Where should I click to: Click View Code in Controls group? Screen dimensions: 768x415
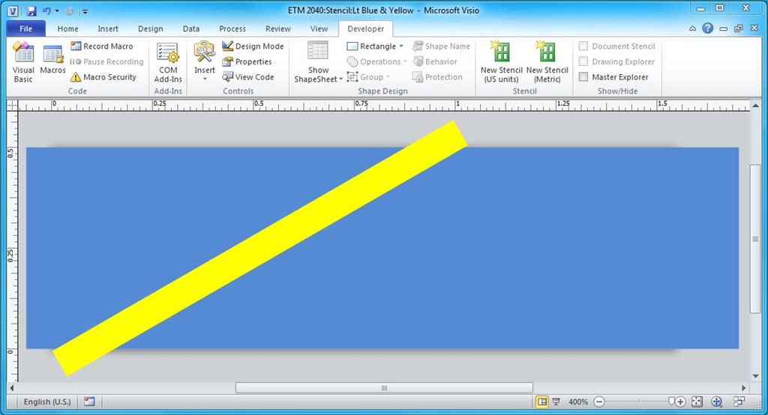(x=247, y=77)
